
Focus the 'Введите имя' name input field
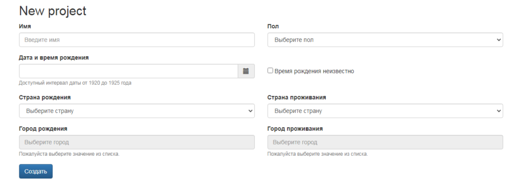[x=137, y=40]
